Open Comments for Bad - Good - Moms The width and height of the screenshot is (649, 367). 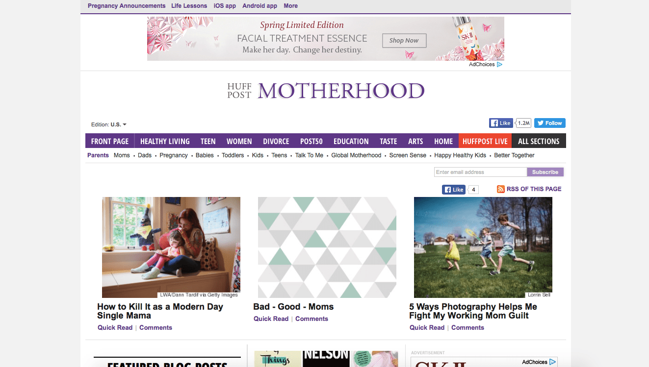(312, 319)
